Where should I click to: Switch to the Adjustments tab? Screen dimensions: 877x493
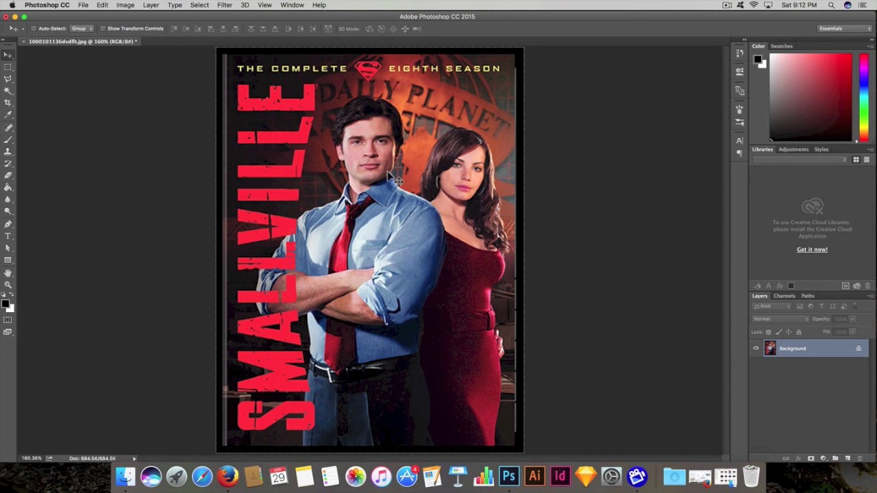pyautogui.click(x=793, y=149)
